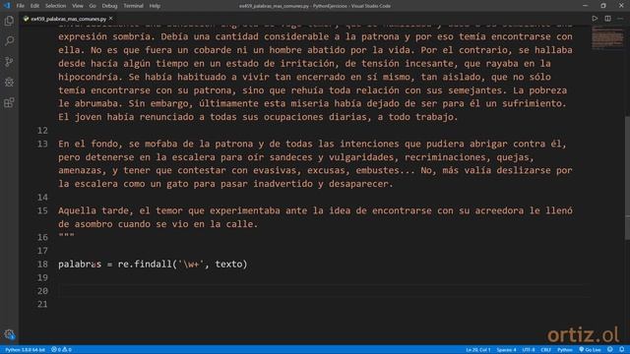
Task: Close the ex459_palabras_mas_comunes.py tab
Action: pos(111,19)
